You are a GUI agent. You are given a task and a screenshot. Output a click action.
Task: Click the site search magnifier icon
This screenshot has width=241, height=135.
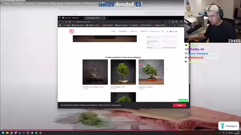click(x=163, y=31)
